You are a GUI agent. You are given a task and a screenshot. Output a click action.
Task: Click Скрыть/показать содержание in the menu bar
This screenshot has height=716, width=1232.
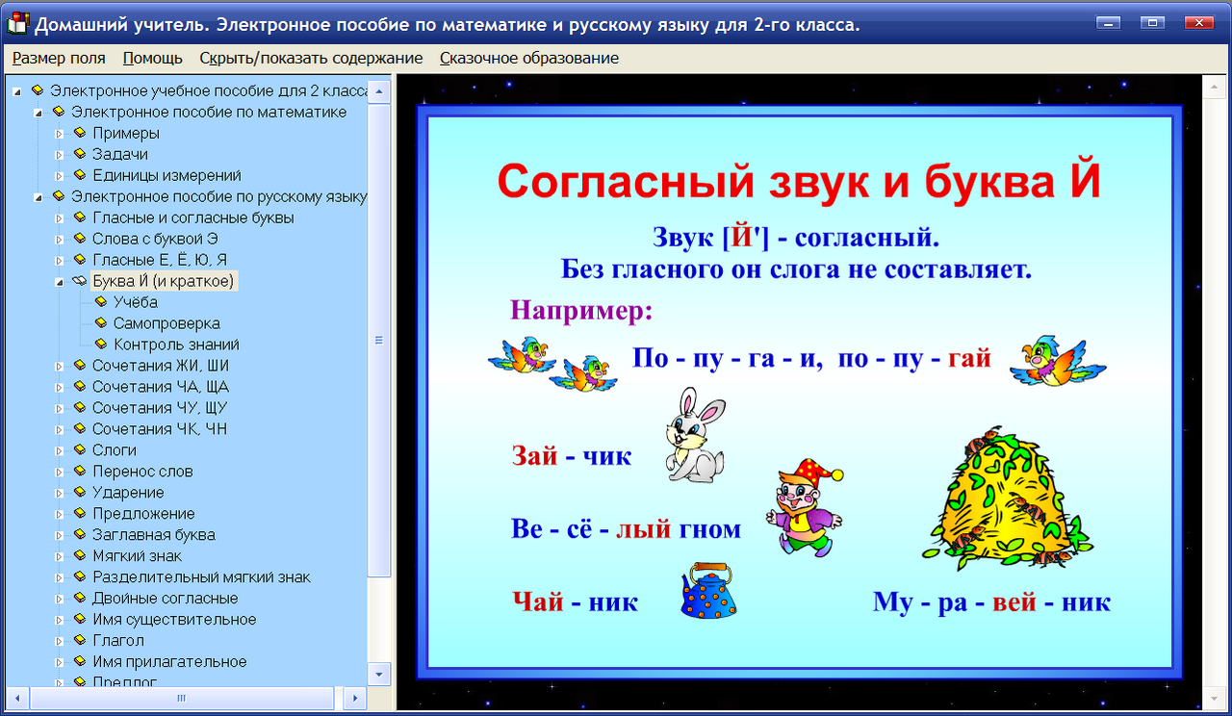click(315, 58)
